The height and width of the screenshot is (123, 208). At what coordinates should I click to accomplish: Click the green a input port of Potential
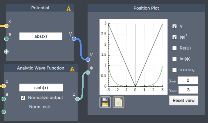(x=6, y=39)
